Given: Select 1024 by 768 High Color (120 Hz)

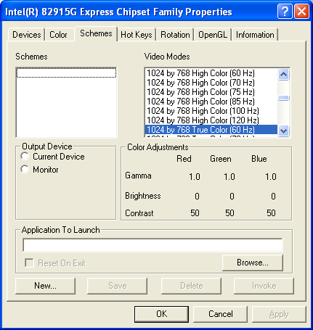Looking at the screenshot, I should click(211, 120).
